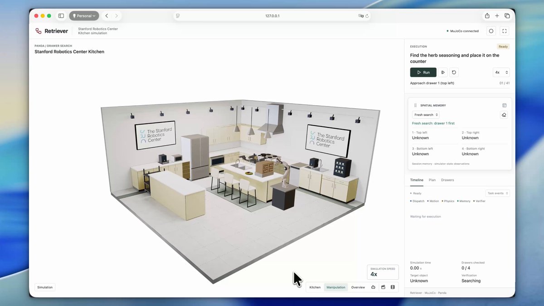The height and width of the screenshot is (306, 544).
Task: Click the Retriever logo icon
Action: coord(39,31)
